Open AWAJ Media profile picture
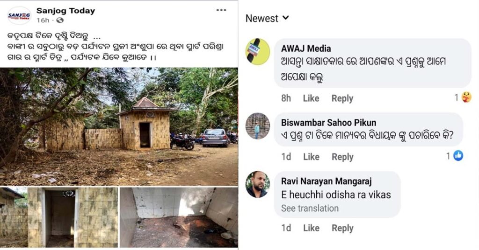The width and height of the screenshot is (479, 250). [x=258, y=51]
